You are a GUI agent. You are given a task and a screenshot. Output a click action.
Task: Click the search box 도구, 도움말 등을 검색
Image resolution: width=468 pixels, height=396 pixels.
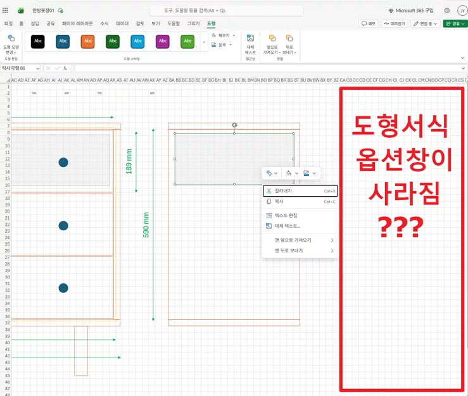tap(227, 10)
